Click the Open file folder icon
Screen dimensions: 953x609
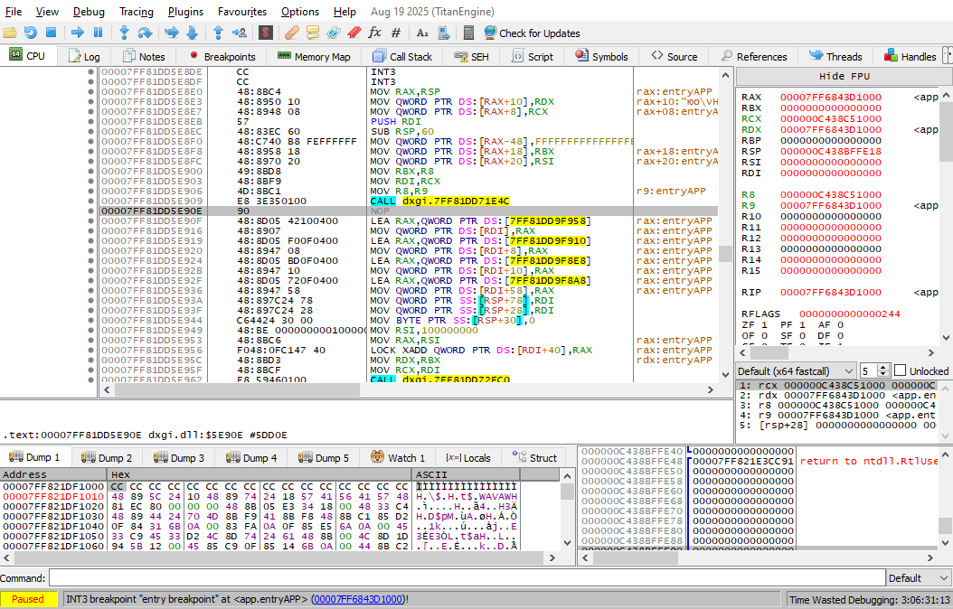tap(10, 33)
